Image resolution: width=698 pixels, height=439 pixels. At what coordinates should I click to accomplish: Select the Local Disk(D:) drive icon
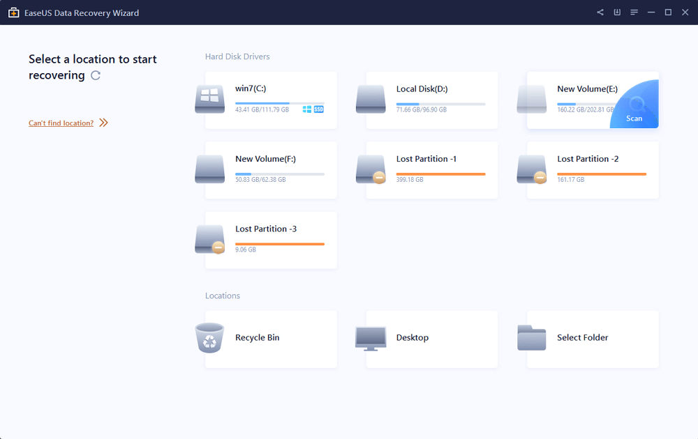[x=371, y=99]
